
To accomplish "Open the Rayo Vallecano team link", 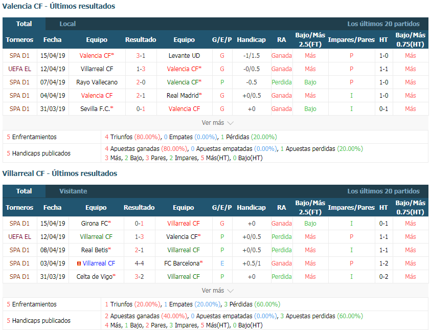I will pos(97,82).
